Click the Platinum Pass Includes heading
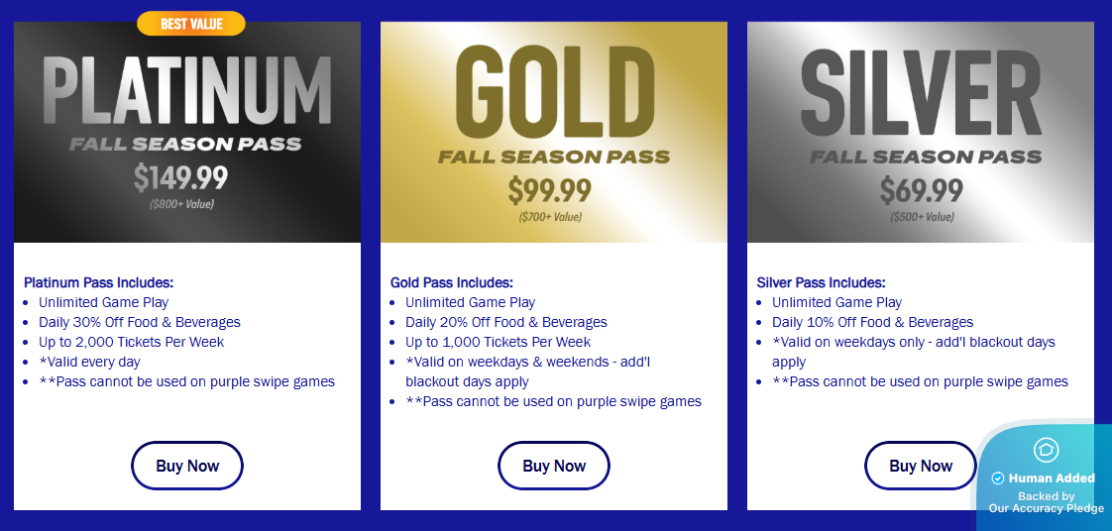1112x531 pixels. tap(99, 282)
